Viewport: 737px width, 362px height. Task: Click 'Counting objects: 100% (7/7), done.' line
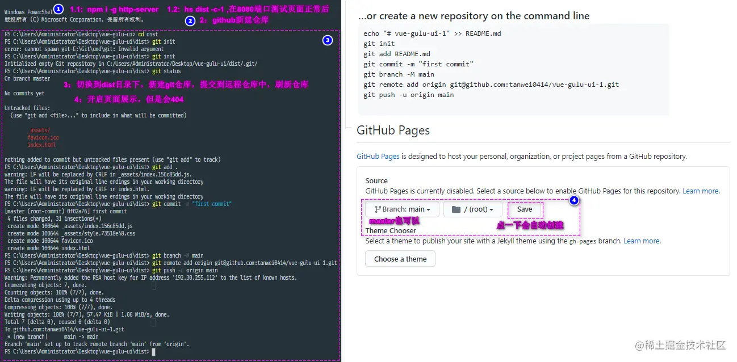[54, 293]
